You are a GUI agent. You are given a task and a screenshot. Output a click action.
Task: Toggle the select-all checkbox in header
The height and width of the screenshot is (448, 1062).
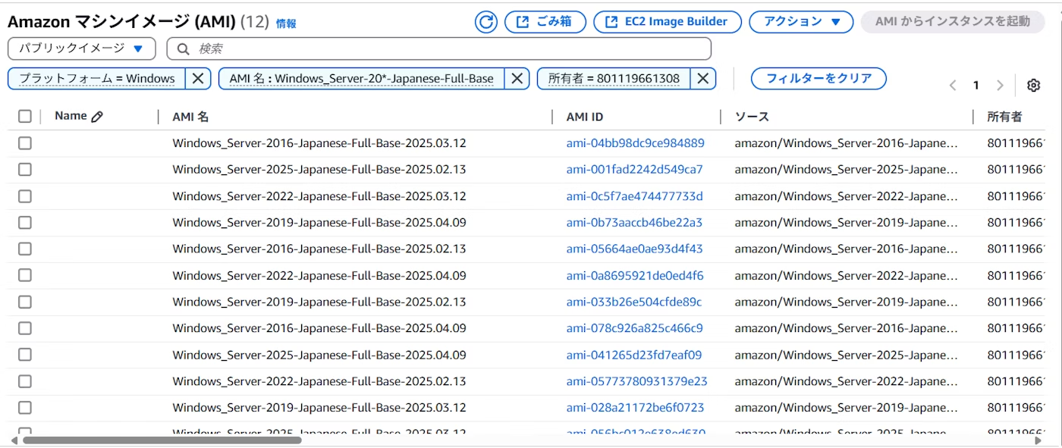(25, 116)
